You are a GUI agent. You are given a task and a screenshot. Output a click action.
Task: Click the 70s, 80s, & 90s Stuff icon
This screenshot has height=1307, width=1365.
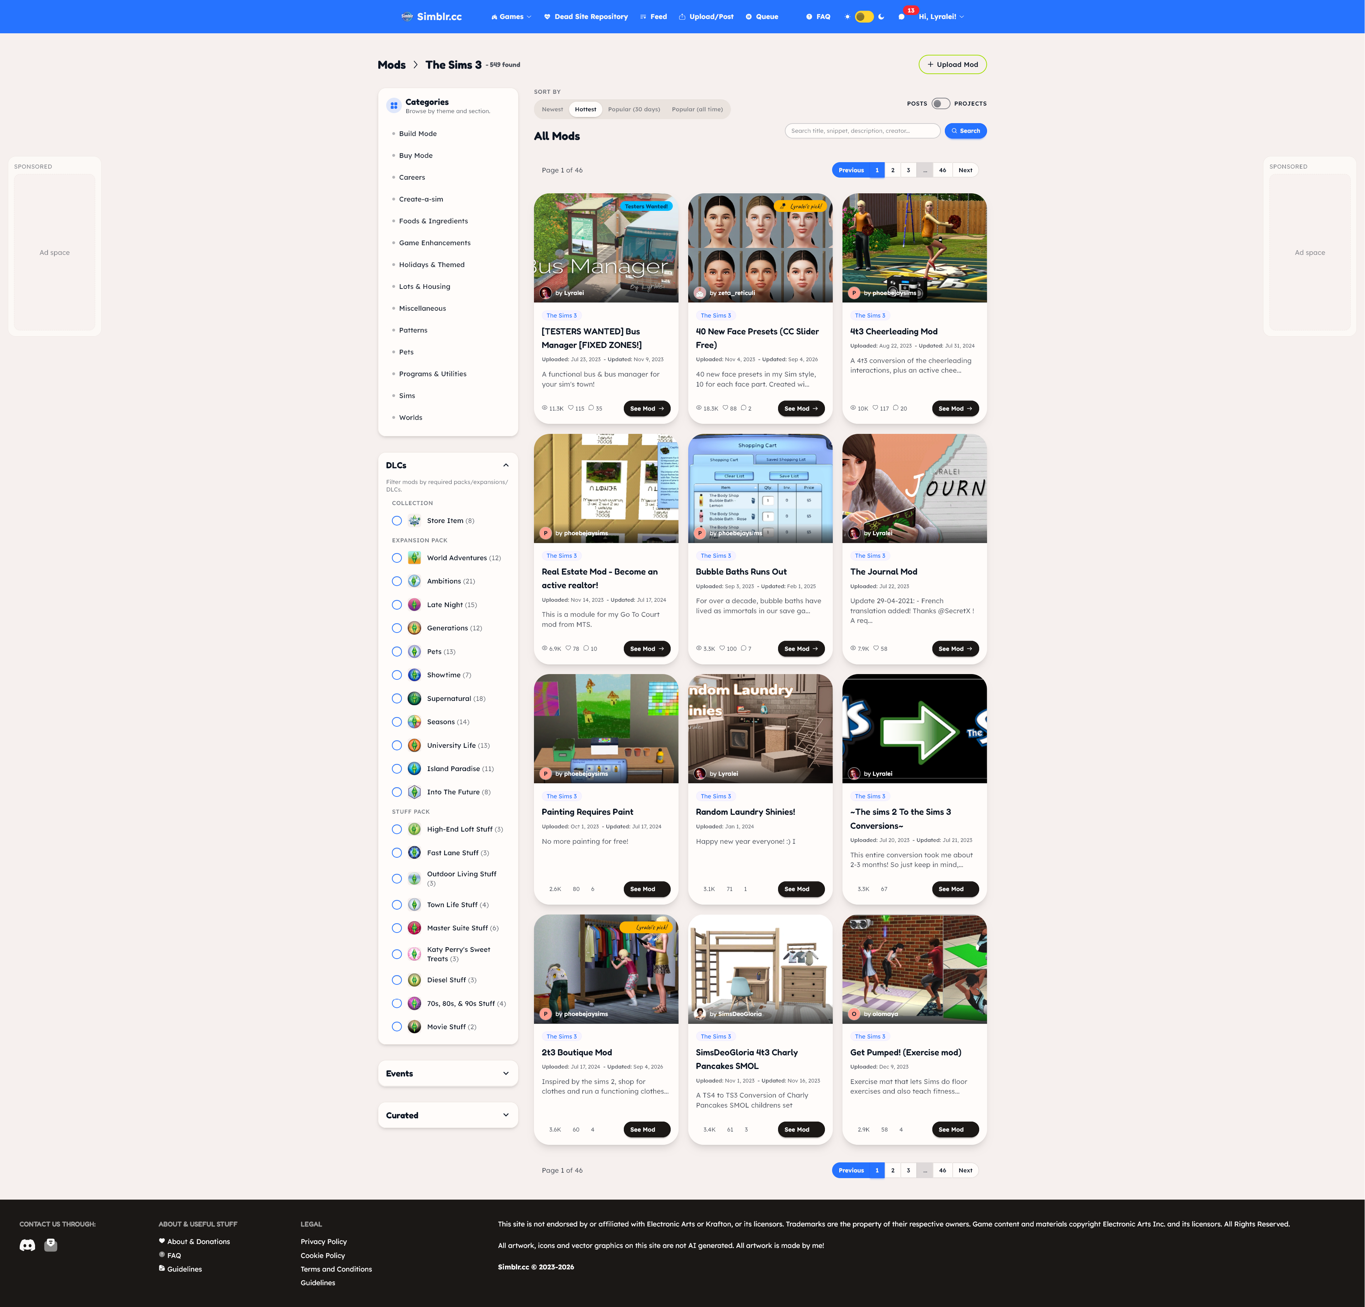[414, 1004]
